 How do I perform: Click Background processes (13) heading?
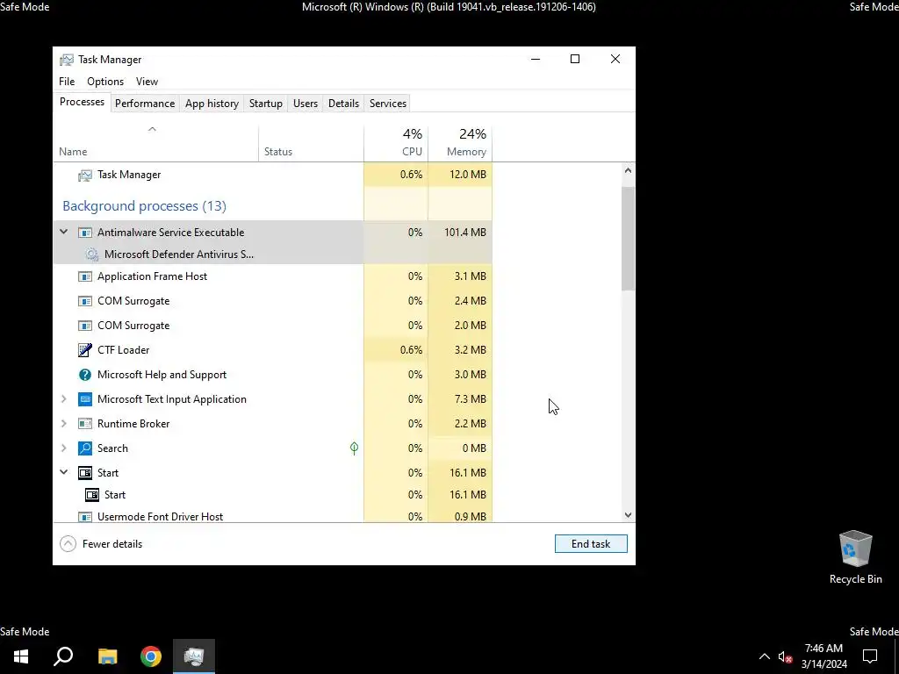[145, 206]
